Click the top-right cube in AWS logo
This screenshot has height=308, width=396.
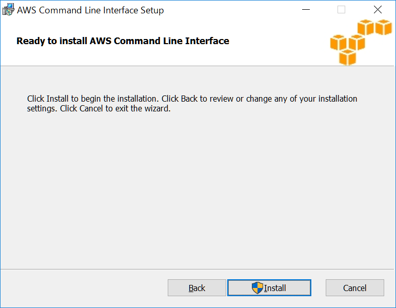[x=383, y=27]
